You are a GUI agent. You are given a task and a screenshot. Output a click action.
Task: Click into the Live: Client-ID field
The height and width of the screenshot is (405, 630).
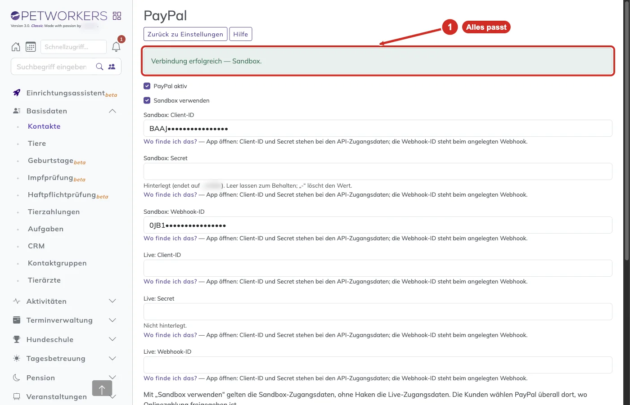(x=378, y=268)
